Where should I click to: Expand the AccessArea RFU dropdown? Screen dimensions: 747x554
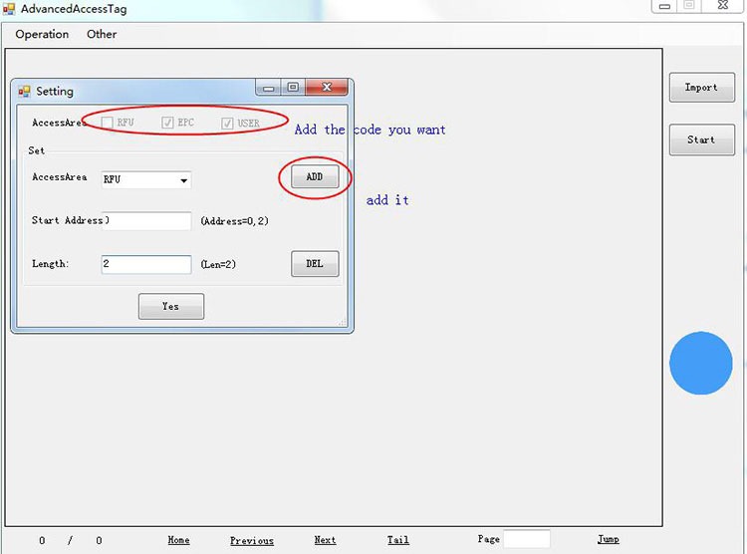point(146,179)
